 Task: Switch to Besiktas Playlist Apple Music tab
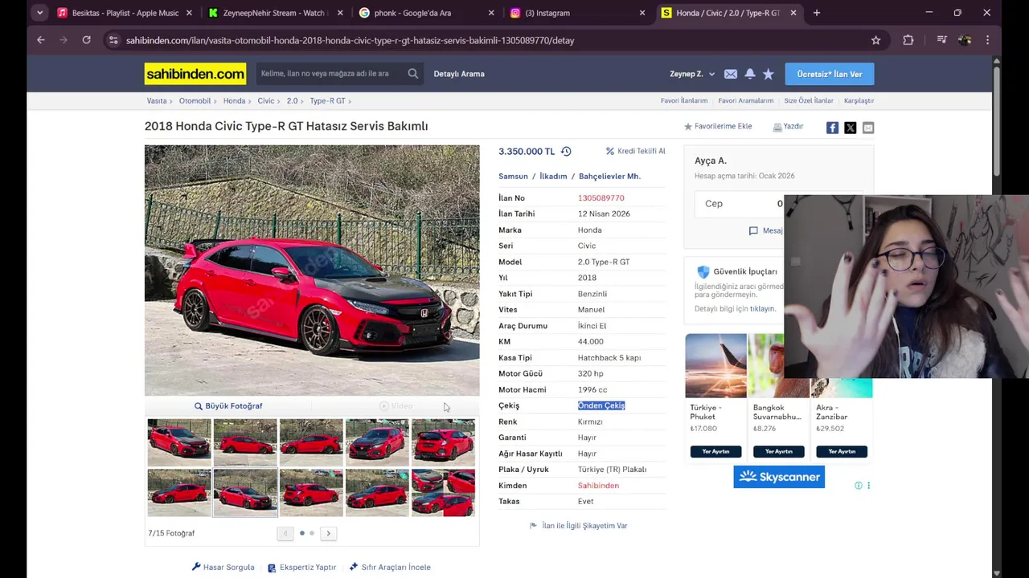pos(125,13)
